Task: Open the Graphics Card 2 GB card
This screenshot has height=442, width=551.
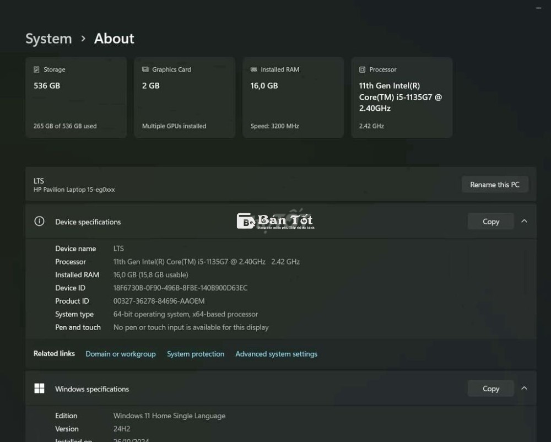Action: pyautogui.click(x=185, y=98)
